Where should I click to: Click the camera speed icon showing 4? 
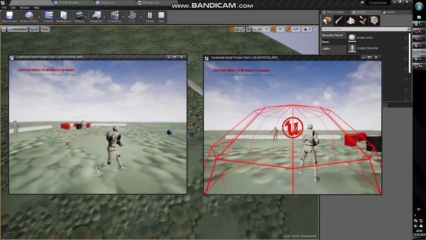307,29
